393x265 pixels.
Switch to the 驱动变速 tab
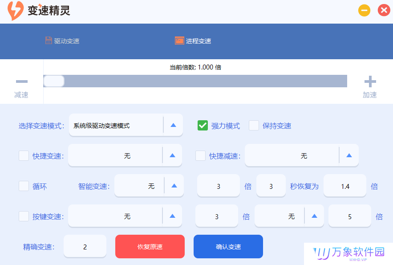pyautogui.click(x=62, y=41)
